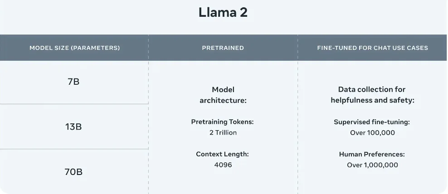Click the Human Preferences label
Screen dimensions: 448x194
pyautogui.click(x=372, y=154)
